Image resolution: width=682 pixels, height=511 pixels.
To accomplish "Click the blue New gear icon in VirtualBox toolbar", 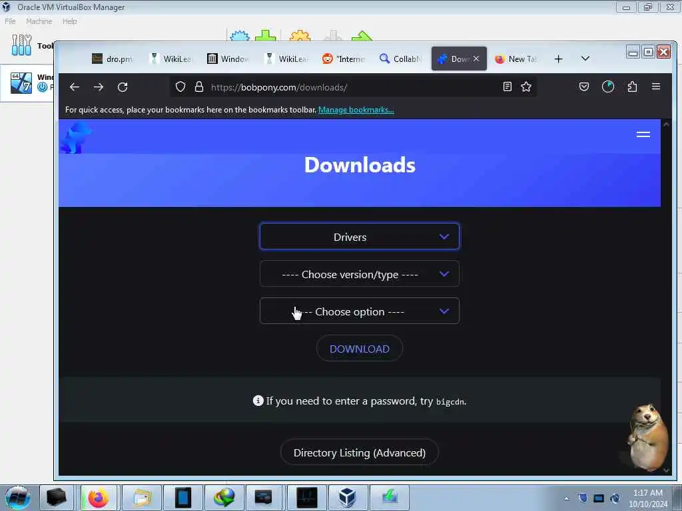I will pos(240,36).
